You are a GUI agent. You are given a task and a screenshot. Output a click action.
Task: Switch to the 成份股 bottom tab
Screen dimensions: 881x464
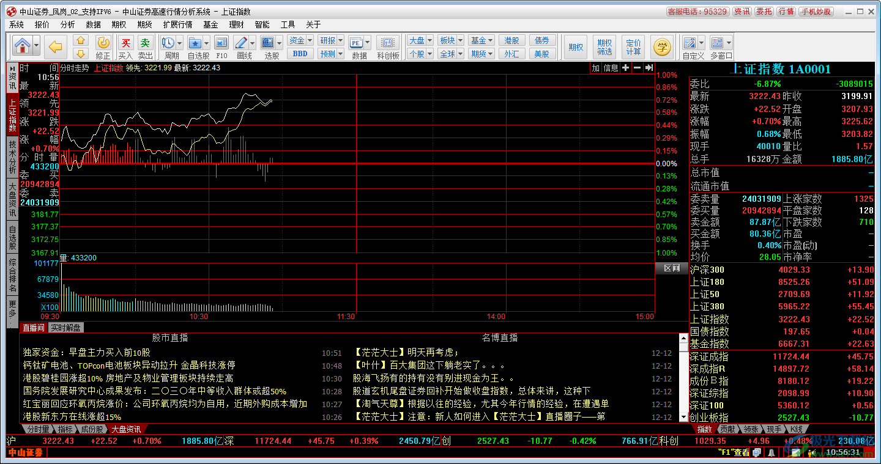(x=93, y=429)
